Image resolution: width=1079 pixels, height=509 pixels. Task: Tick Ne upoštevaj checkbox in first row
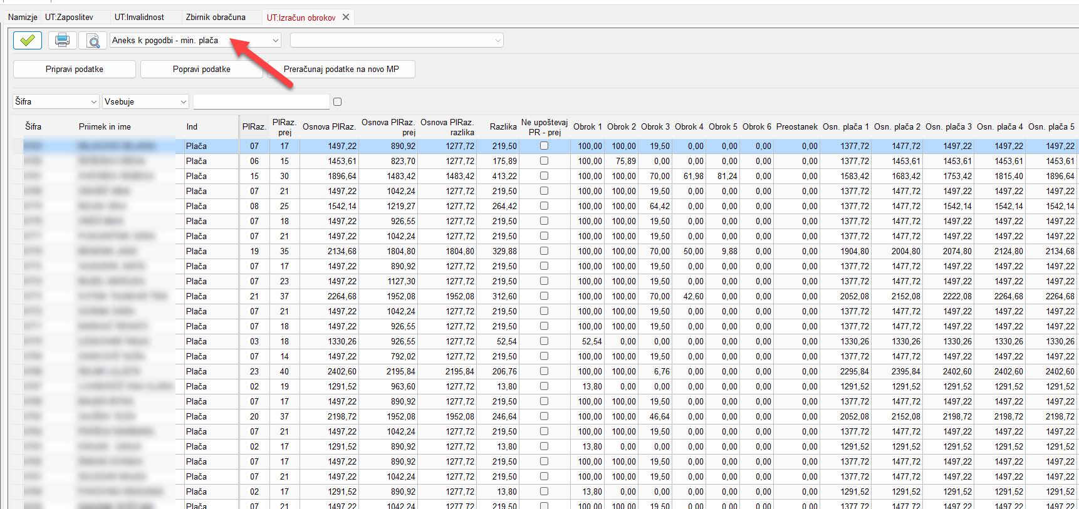[544, 146]
